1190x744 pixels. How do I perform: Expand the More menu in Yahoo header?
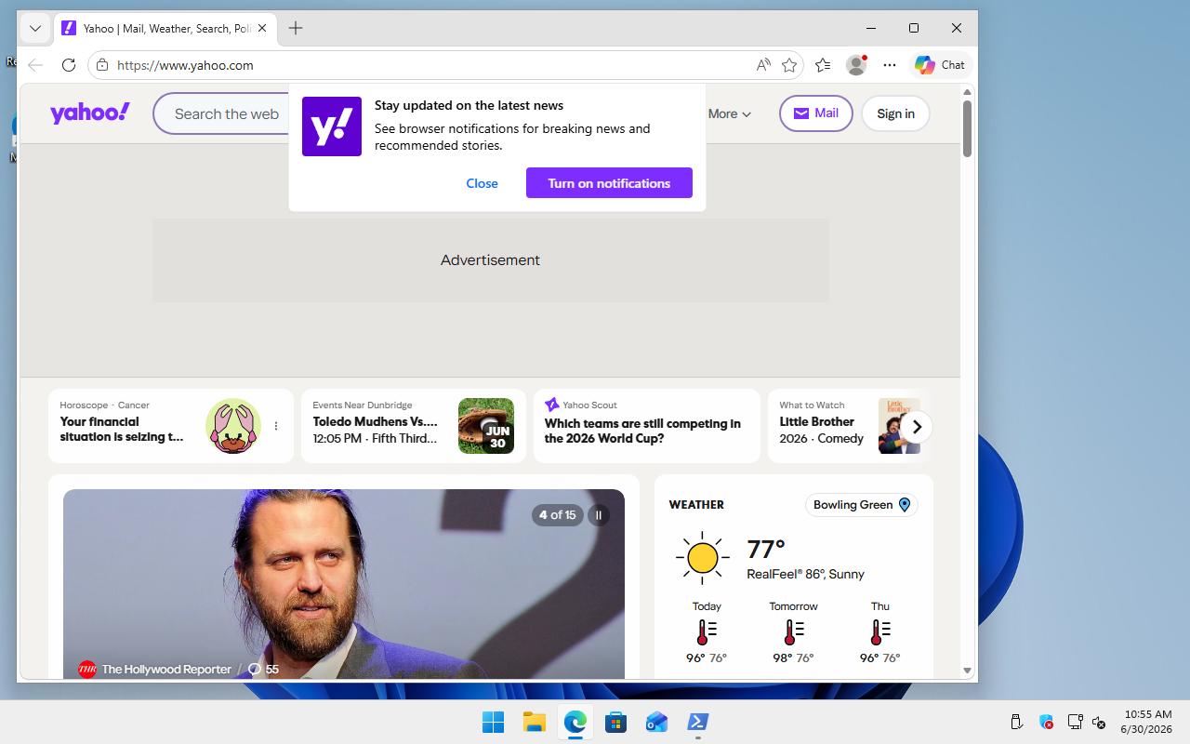click(x=730, y=113)
